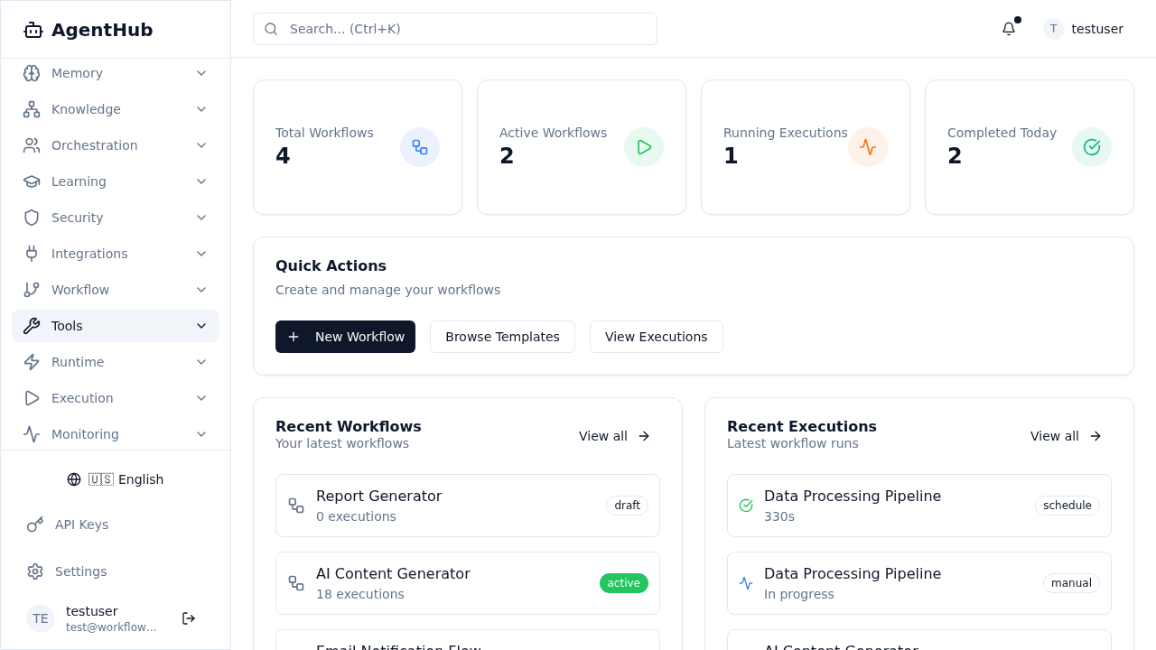Image resolution: width=1156 pixels, height=650 pixels.
Task: Open Settings from the sidebar
Action: coord(80,571)
